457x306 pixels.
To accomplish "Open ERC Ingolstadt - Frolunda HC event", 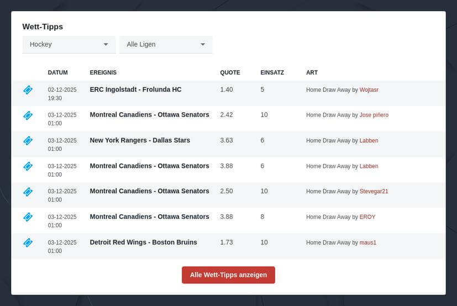I will click(x=135, y=89).
